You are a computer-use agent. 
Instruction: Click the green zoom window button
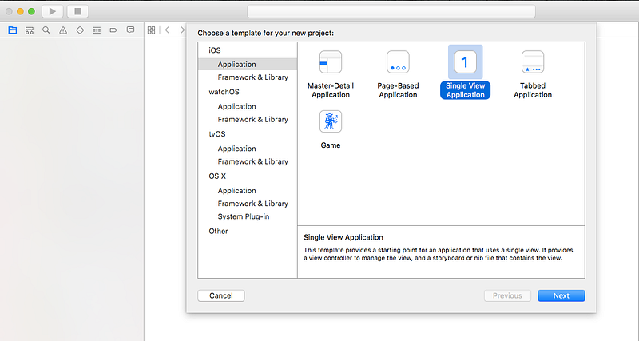pos(31,11)
